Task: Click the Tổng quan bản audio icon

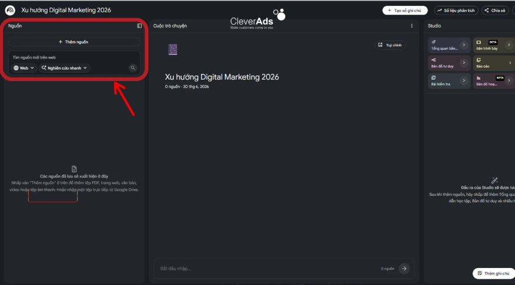Action: click(x=433, y=42)
